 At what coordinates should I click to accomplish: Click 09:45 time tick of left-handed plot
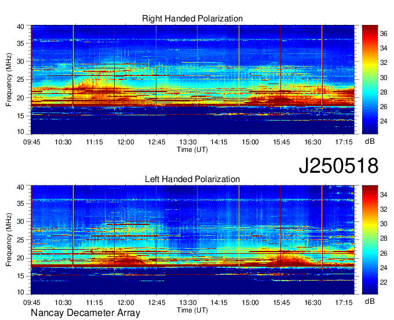point(32,303)
